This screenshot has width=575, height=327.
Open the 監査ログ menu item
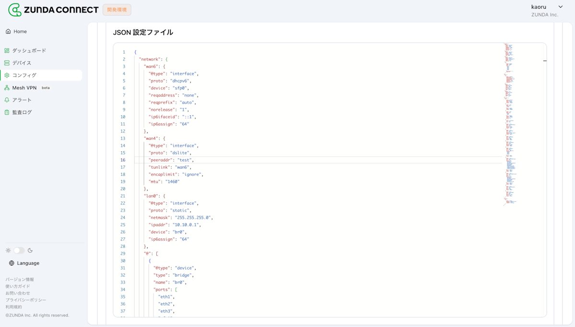pyautogui.click(x=41, y=112)
